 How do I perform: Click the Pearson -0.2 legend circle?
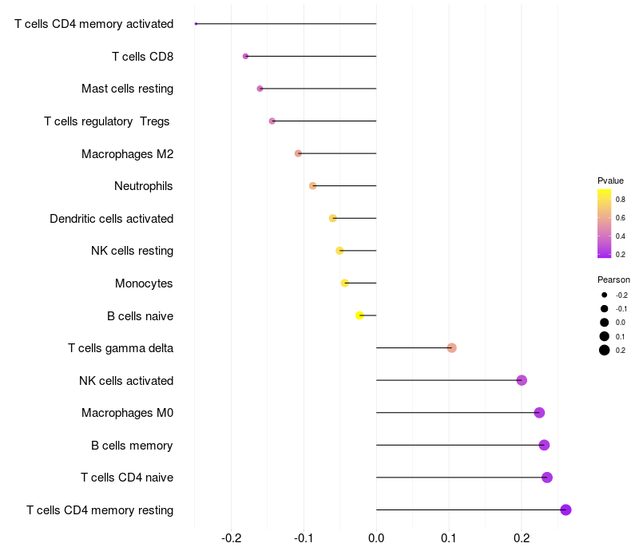(x=605, y=295)
